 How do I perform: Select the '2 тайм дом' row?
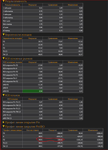(43, 14)
